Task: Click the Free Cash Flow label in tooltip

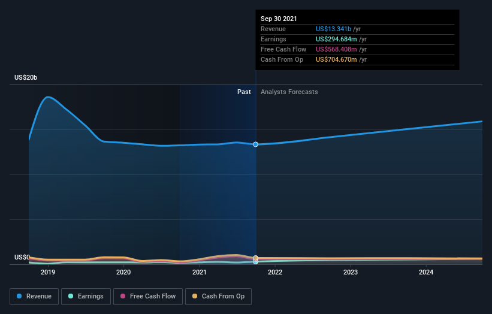Action: click(283, 49)
